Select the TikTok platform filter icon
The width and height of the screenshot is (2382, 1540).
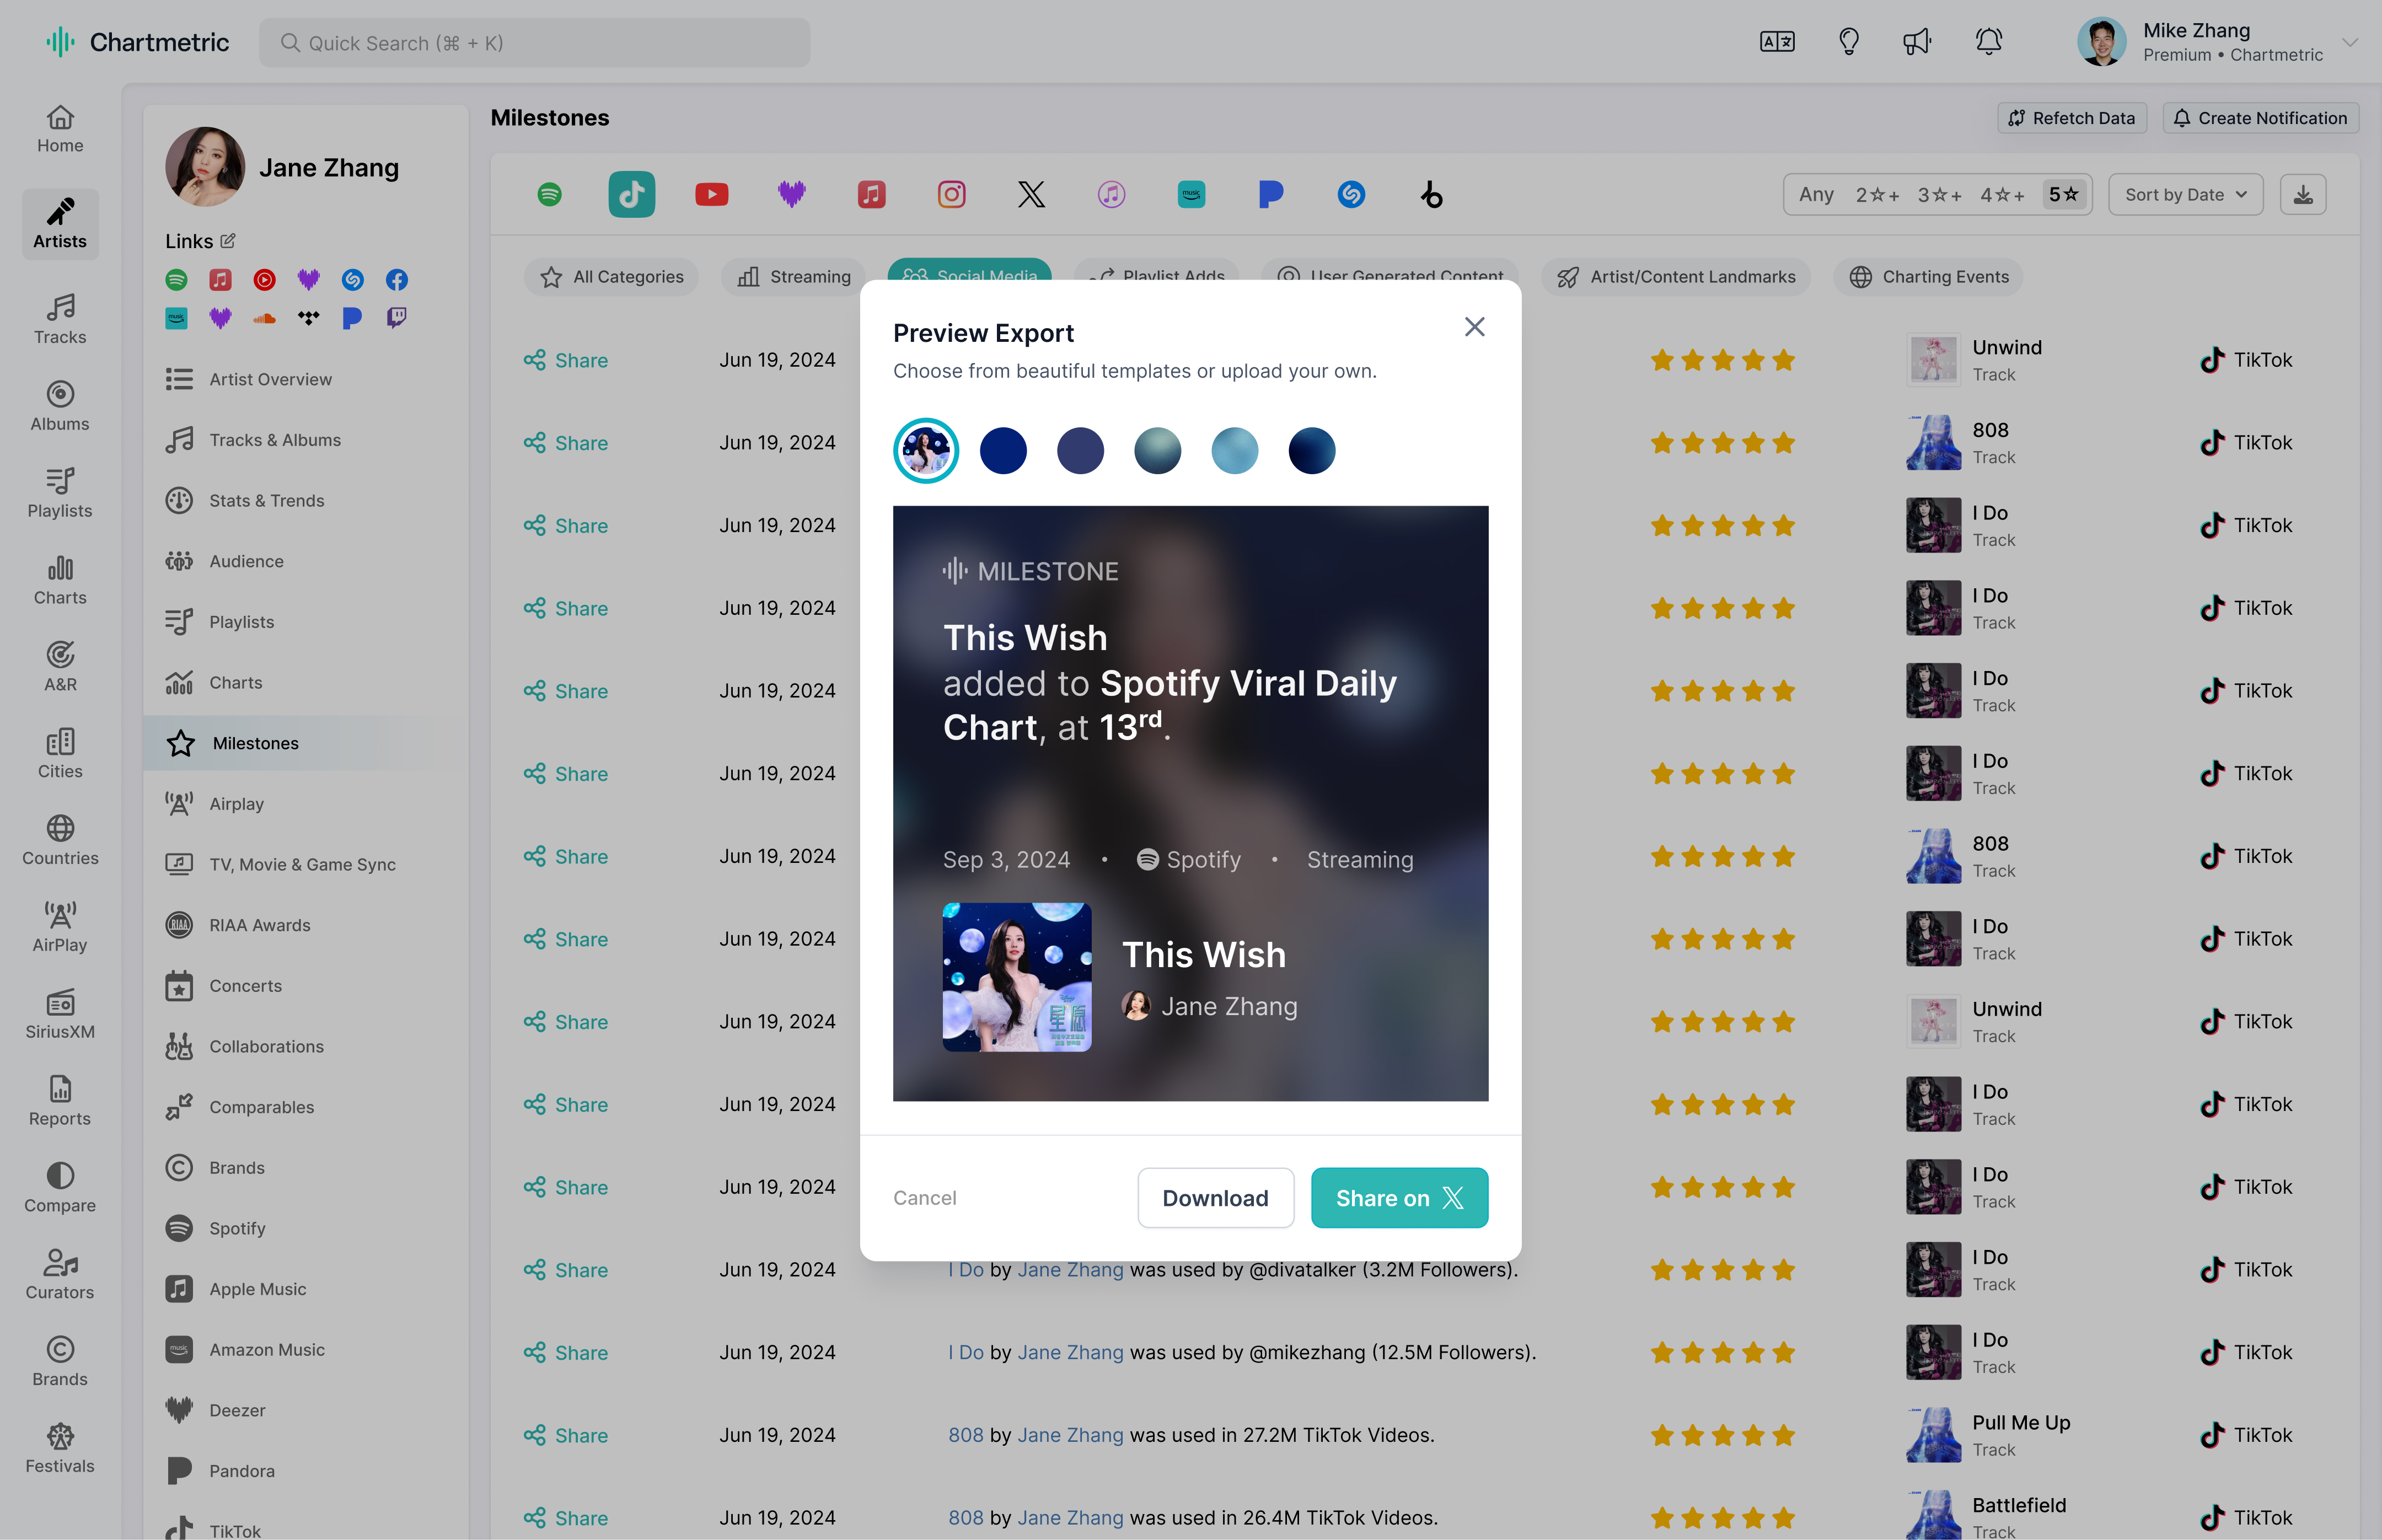(x=631, y=194)
